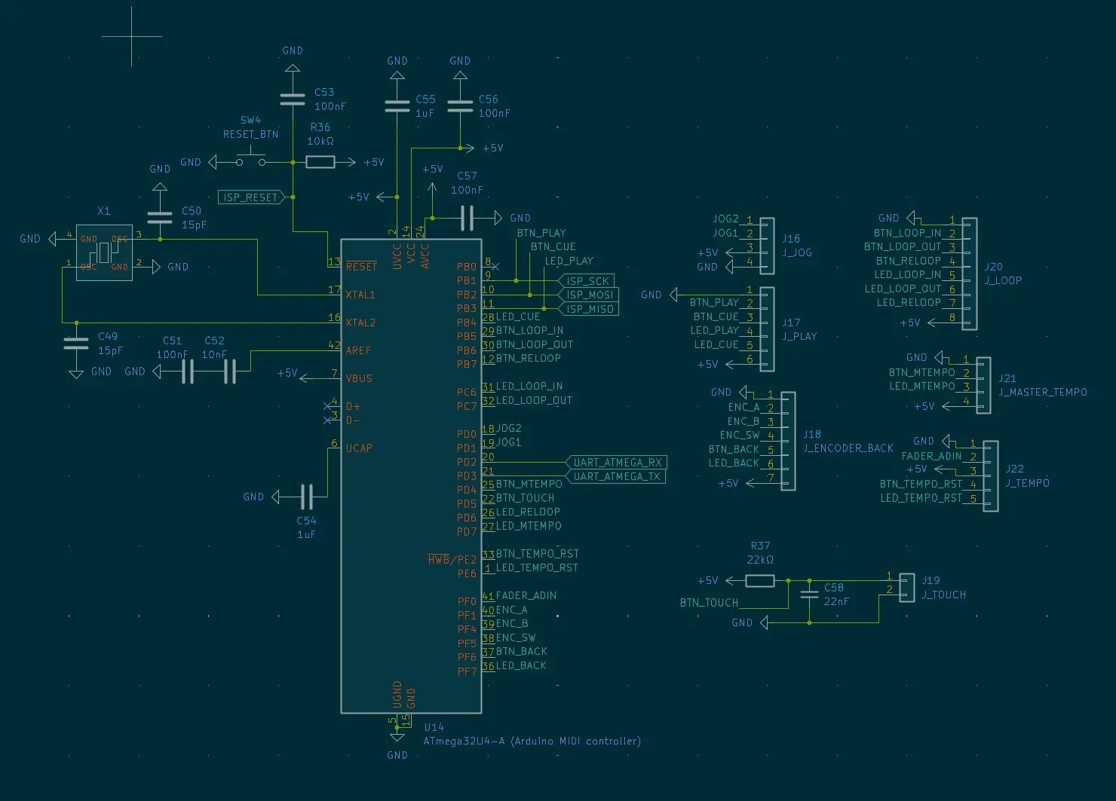The image size is (1116, 801).
Task: Click the J18 connector symbol
Action: pyautogui.click(x=788, y=441)
